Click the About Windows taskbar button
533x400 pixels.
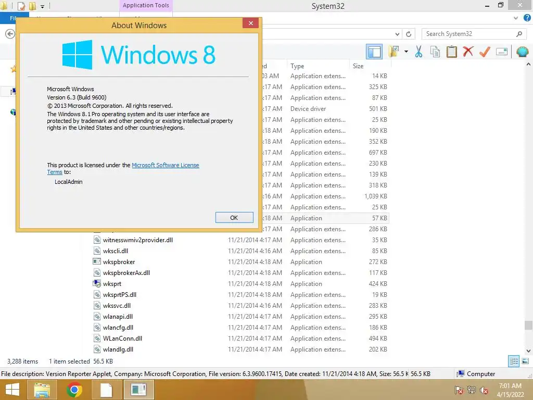tap(138, 390)
